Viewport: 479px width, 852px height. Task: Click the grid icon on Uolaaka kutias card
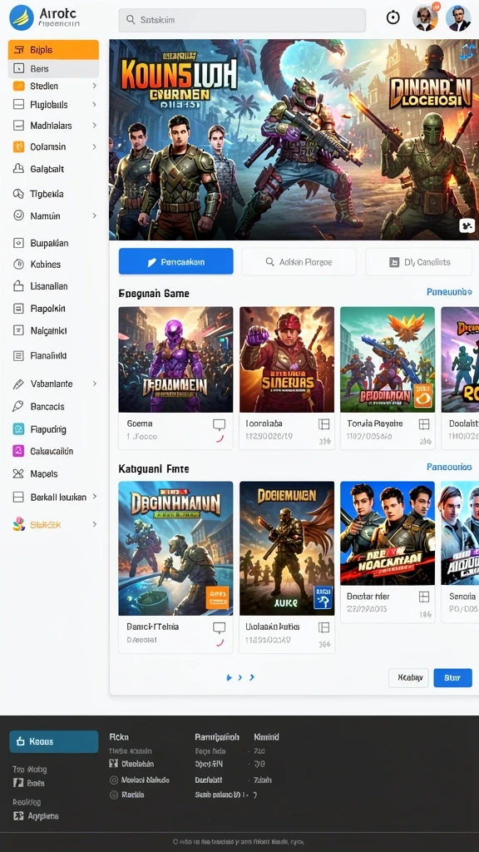point(324,627)
